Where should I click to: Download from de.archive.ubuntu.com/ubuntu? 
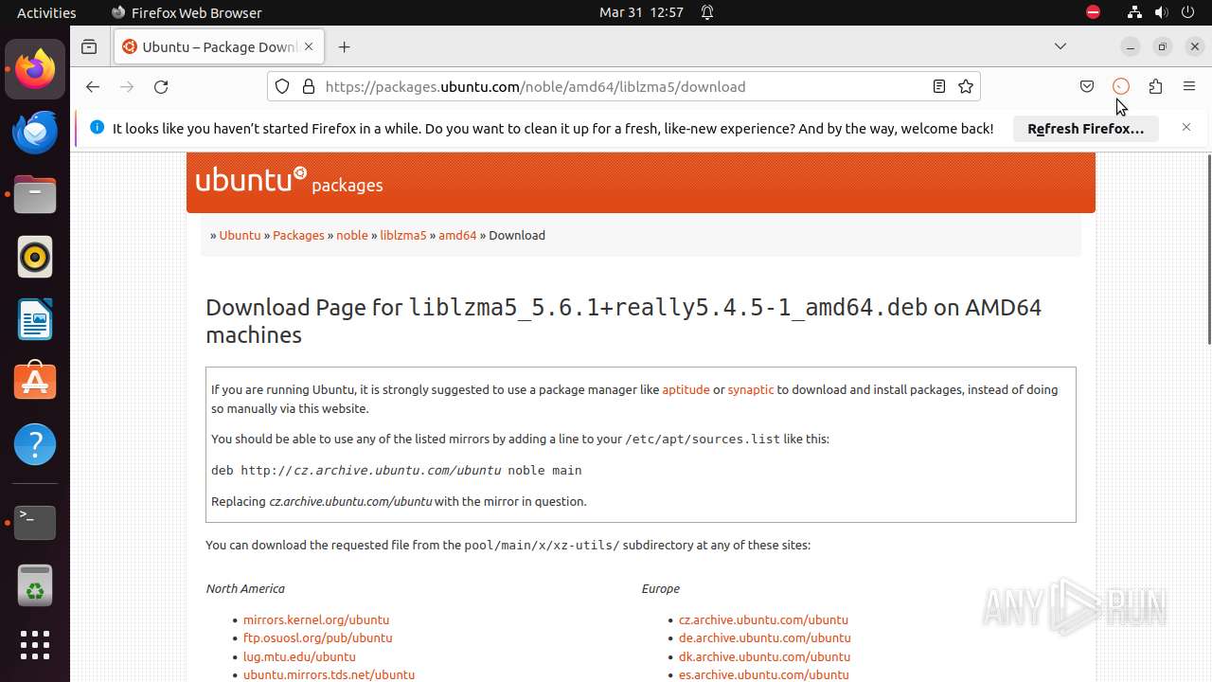[765, 637]
